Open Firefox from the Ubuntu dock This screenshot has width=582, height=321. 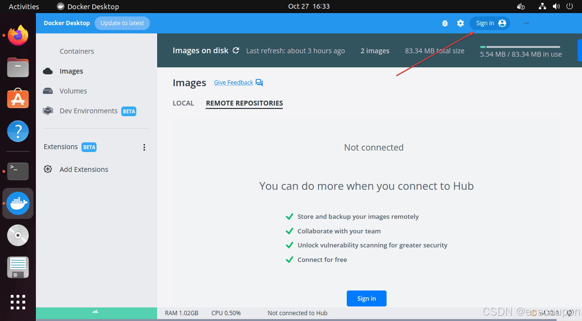coord(18,35)
